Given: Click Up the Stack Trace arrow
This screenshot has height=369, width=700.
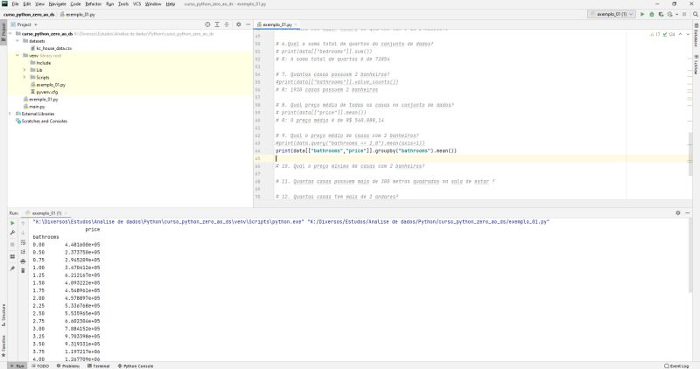Looking at the screenshot, I should pos(24,223).
